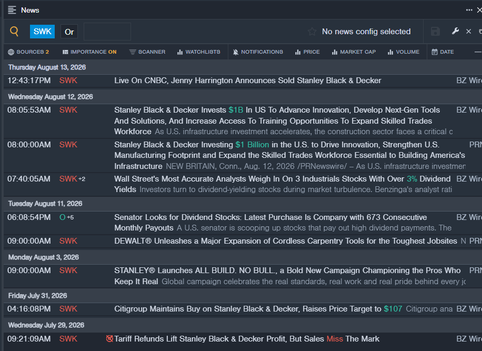
Task: Open the Scanner filter
Action: click(x=147, y=52)
